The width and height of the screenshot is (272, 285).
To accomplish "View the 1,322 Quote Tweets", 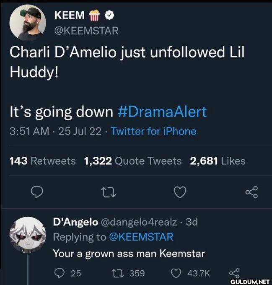I will pos(133,161).
